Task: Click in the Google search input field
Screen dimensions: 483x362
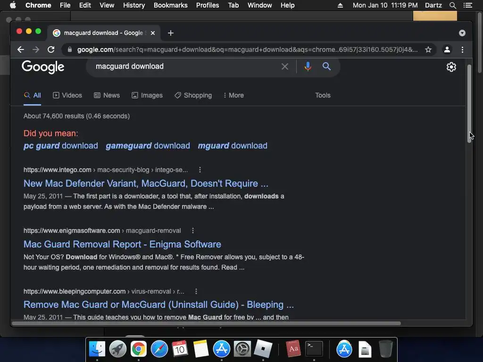Action: (x=185, y=66)
